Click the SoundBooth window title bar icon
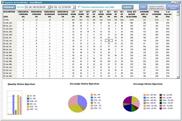The image size is (182, 121). [3, 2]
